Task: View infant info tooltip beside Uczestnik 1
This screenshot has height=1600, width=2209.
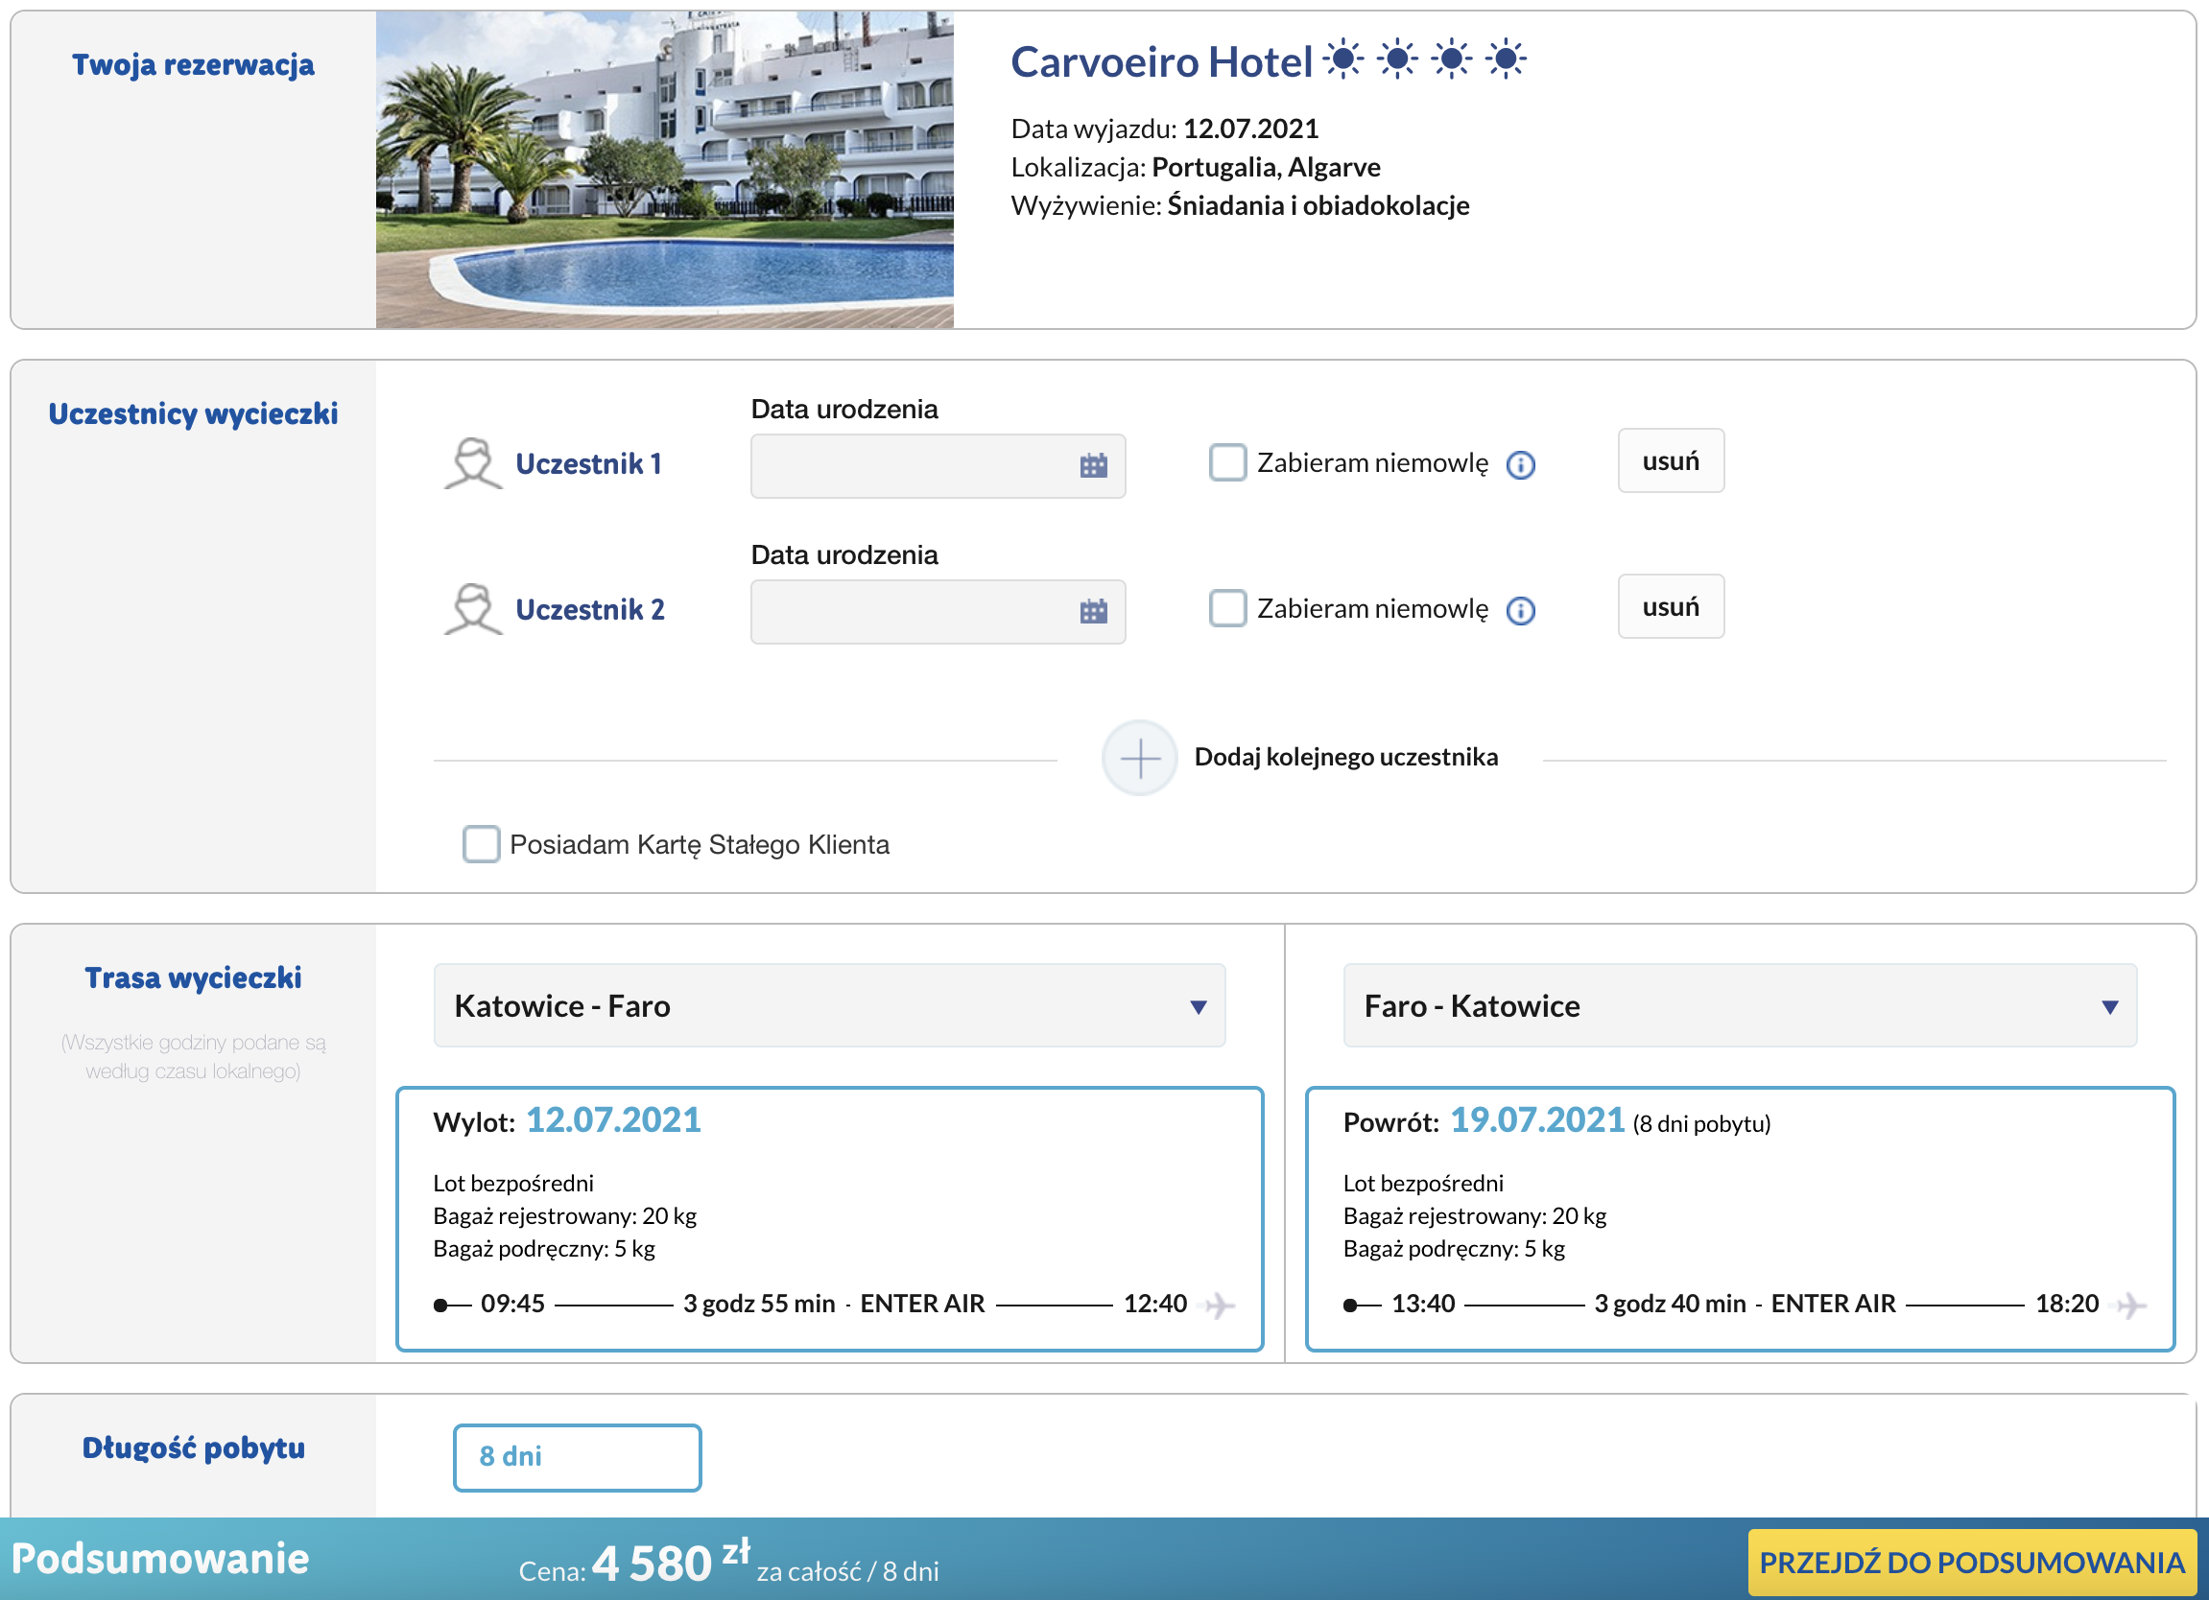Action: coord(1521,464)
